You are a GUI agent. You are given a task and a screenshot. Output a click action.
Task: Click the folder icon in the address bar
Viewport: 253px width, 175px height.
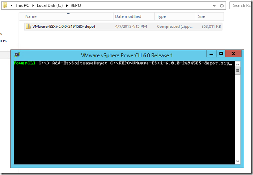(5, 5)
